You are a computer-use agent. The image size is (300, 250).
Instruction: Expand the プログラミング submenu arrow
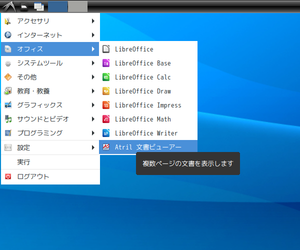pos(93,133)
